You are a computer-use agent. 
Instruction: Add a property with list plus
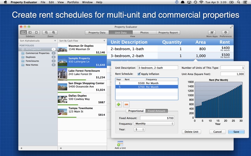coord(61,148)
